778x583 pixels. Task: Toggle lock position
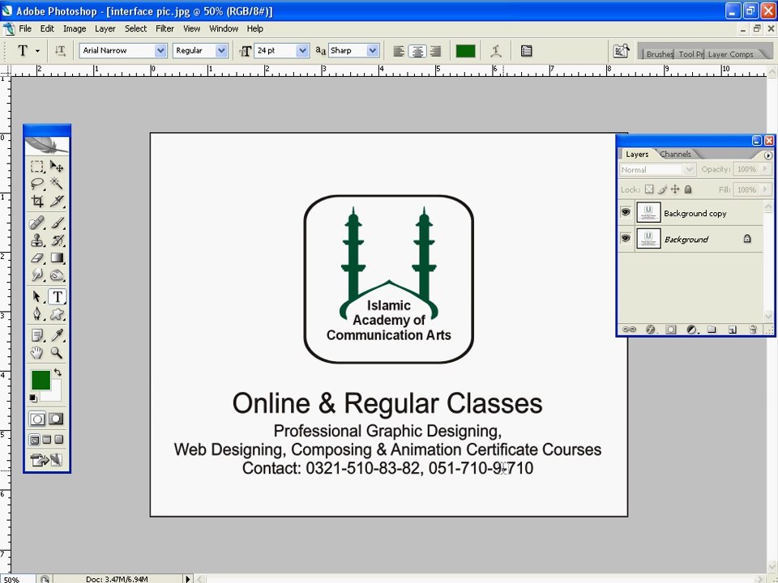tap(675, 189)
